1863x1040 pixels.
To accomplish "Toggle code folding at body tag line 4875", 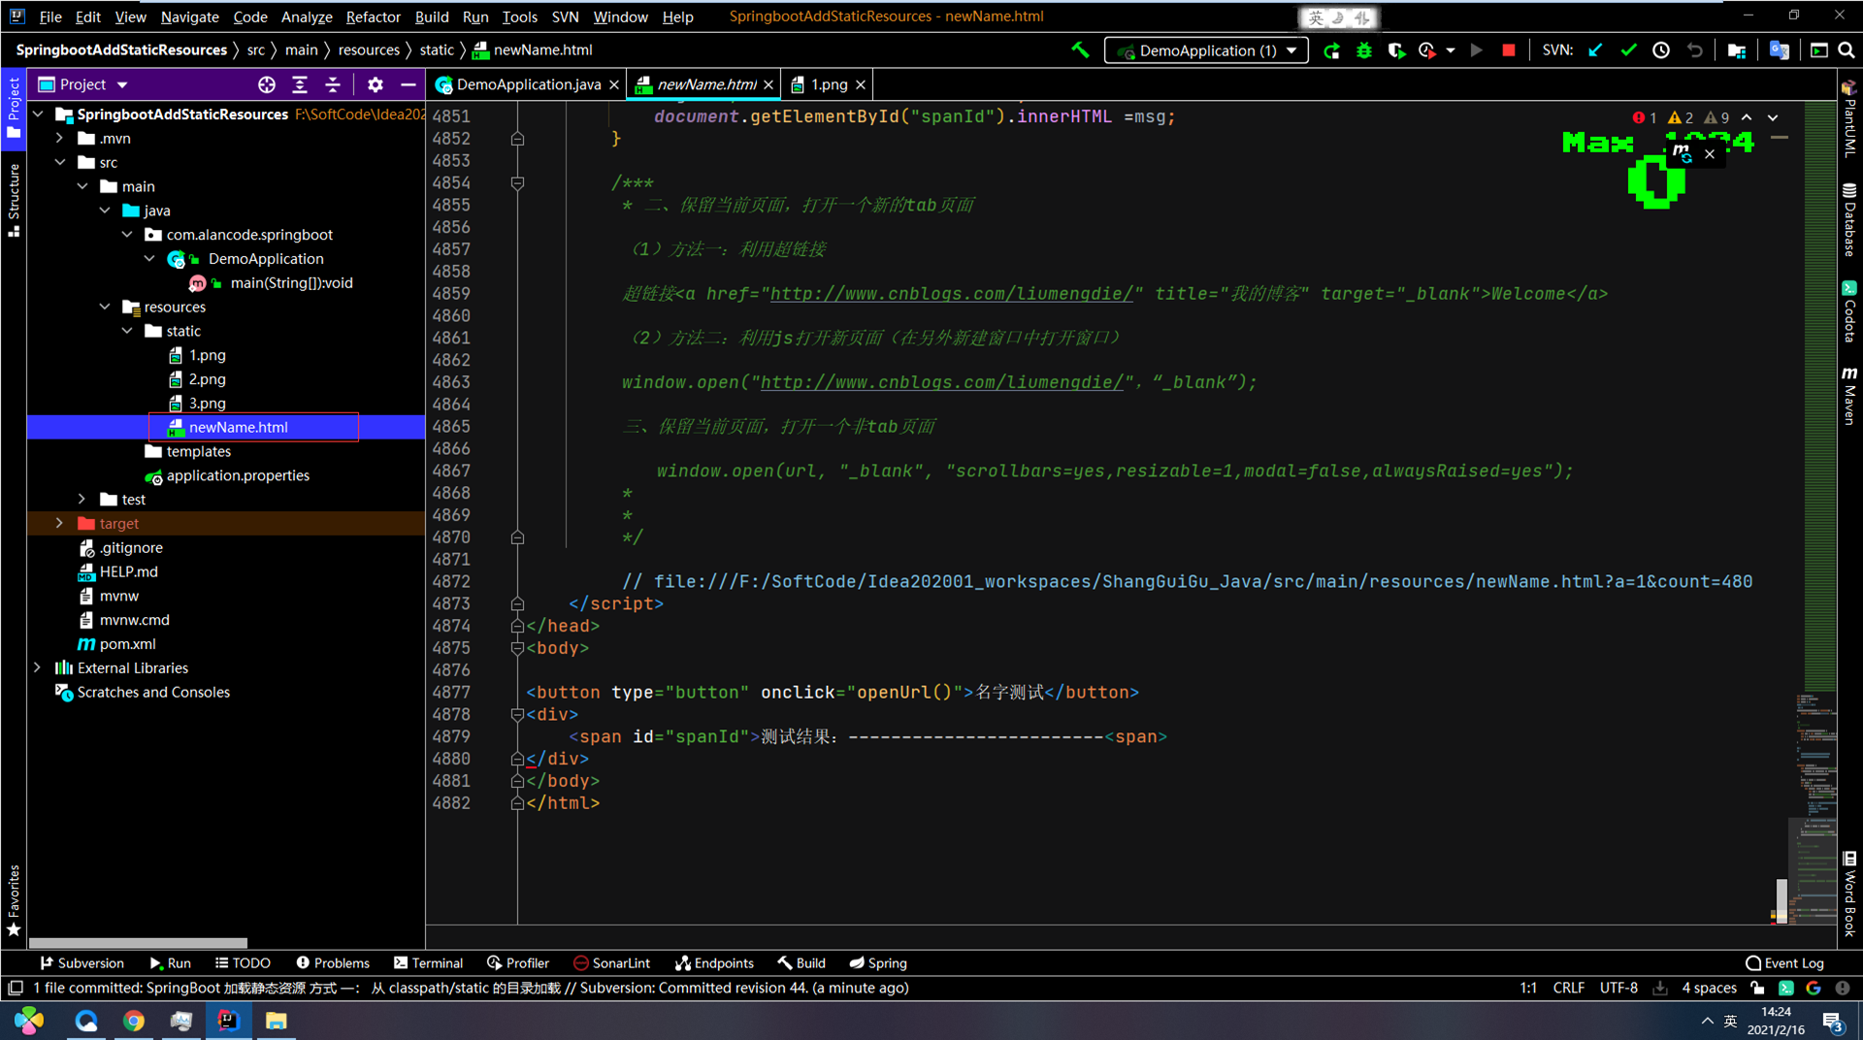I will pos(517,648).
